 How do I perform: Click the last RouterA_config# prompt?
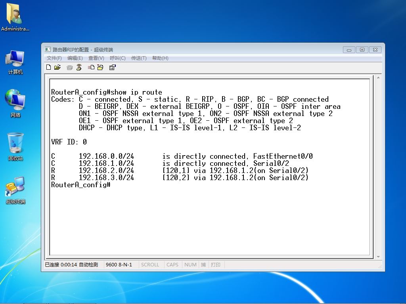point(81,185)
